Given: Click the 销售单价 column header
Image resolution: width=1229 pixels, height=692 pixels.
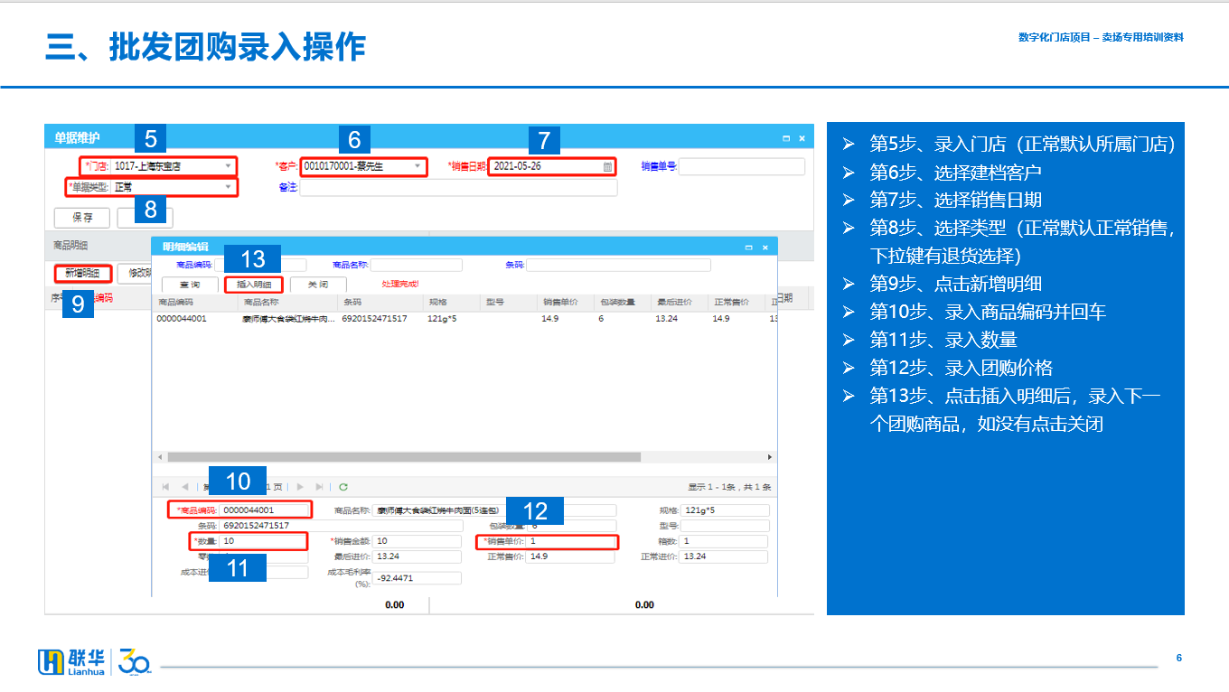Looking at the screenshot, I should (567, 302).
